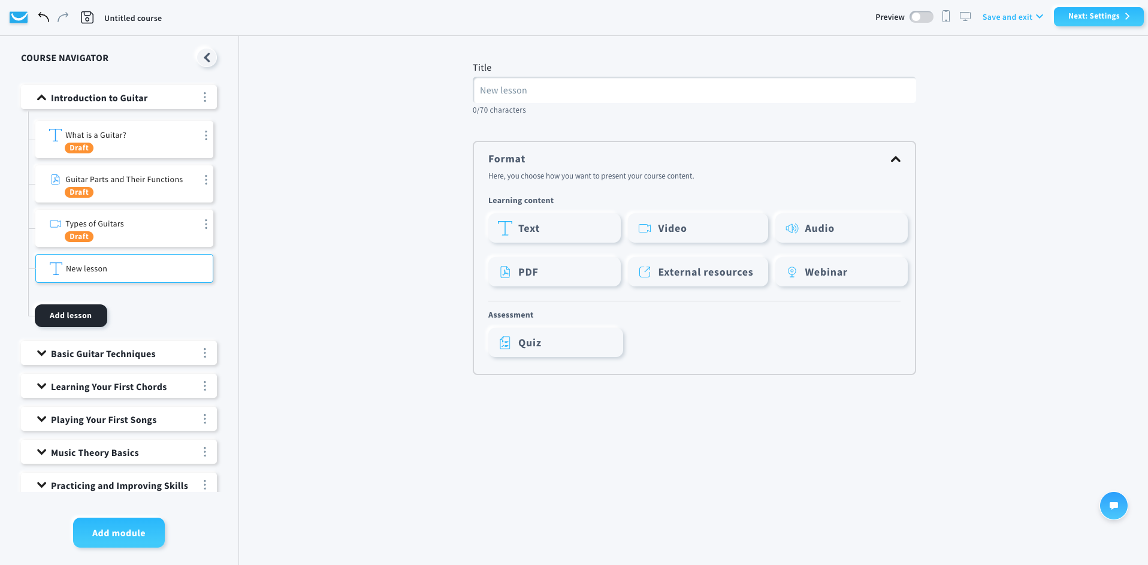The height and width of the screenshot is (565, 1148).
Task: Open the chat support bubble
Action: 1113,506
